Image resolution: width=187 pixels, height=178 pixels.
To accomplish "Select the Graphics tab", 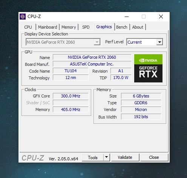I will pos(104,27).
